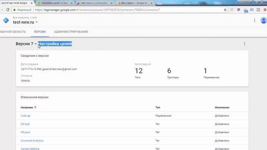Image resolution: width=267 pixels, height=150 pixels.
Task: Click the Google Tag Manager logo icon
Action: point(6,20)
